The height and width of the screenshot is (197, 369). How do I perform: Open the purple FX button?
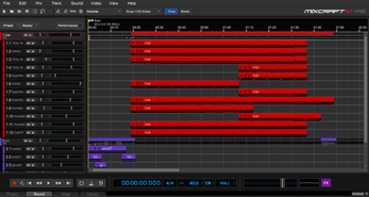pos(326,183)
